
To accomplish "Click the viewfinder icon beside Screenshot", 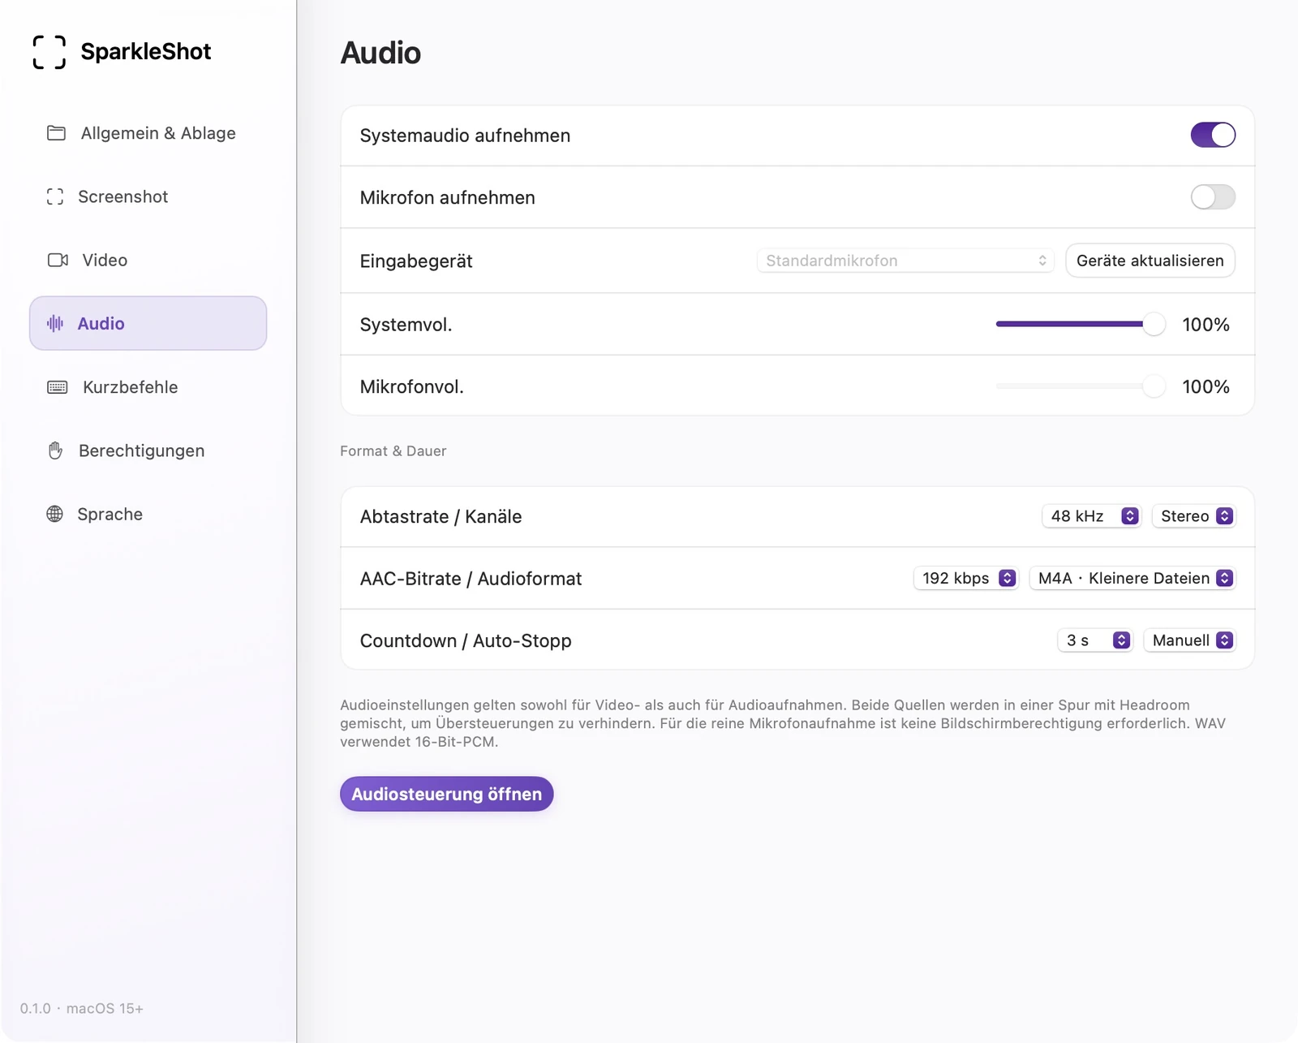I will pyautogui.click(x=55, y=196).
